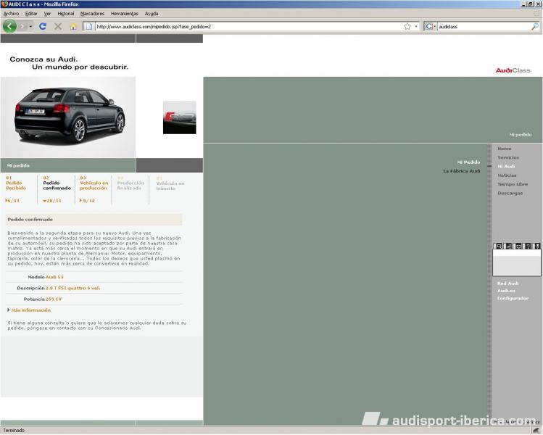Click the status bar icon at bottom right
This screenshot has width=543, height=435.
pyautogui.click(x=536, y=430)
